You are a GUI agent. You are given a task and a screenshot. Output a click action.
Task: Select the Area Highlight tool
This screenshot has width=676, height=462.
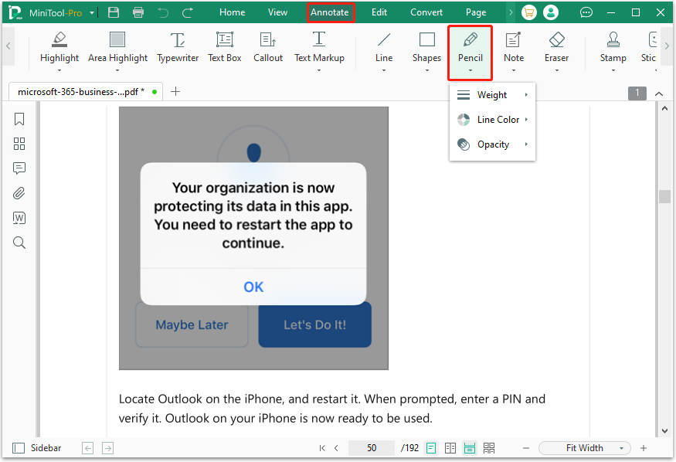117,47
